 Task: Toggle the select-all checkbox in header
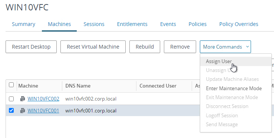tap(11, 85)
